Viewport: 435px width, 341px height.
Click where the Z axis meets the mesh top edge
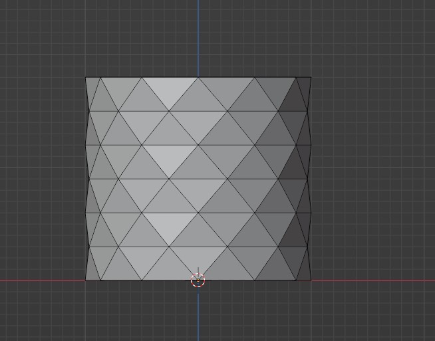[x=198, y=78]
